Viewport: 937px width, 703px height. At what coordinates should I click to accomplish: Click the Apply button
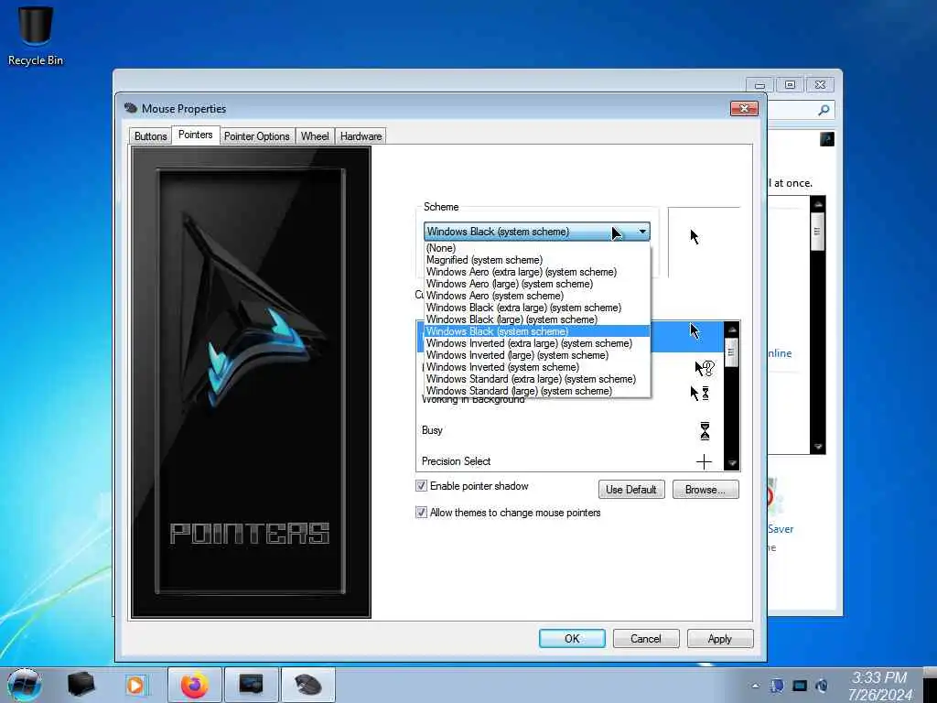coord(720,638)
